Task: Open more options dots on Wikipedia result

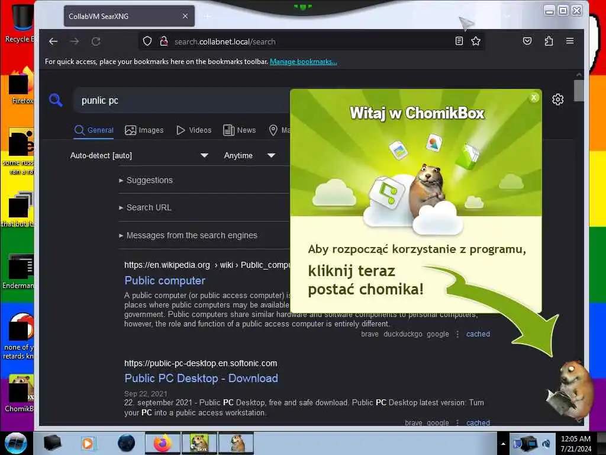Action: 457,334
